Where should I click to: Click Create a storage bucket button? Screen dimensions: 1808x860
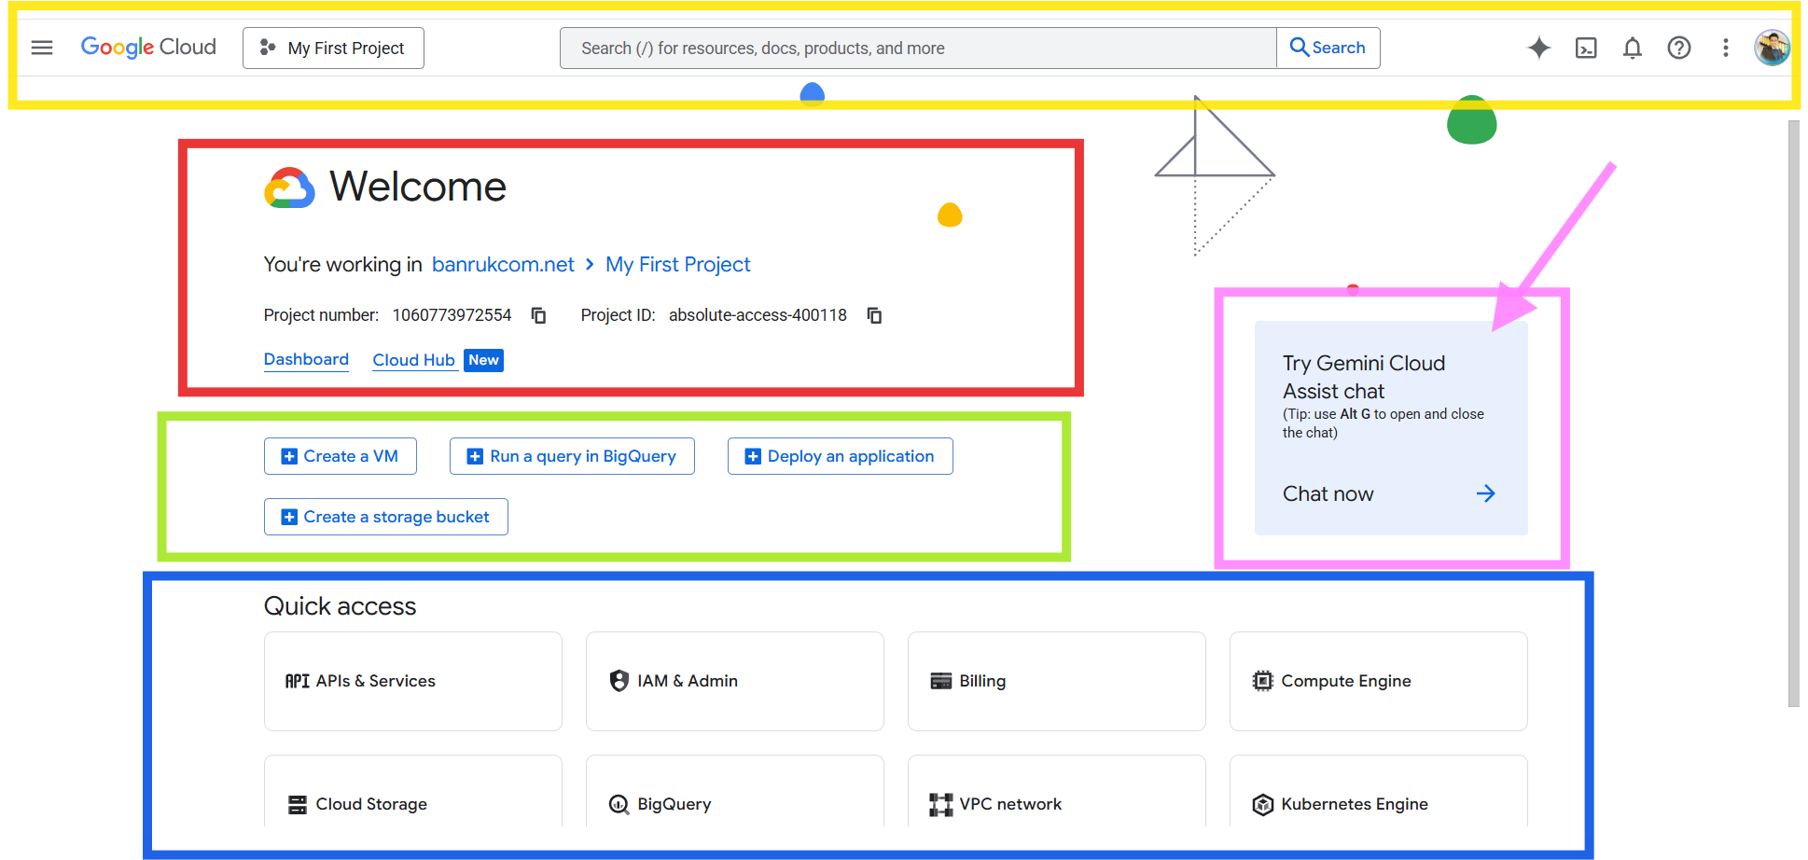click(x=386, y=517)
